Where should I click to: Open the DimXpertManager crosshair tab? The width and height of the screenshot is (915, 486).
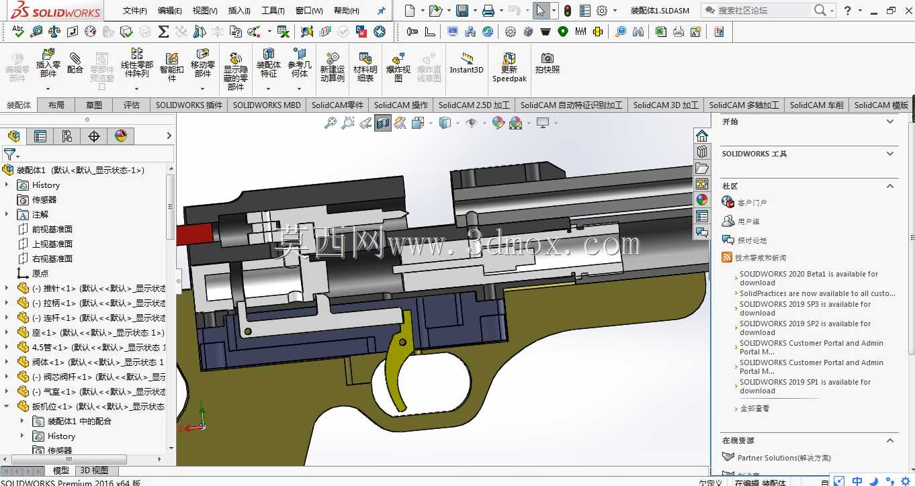94,136
